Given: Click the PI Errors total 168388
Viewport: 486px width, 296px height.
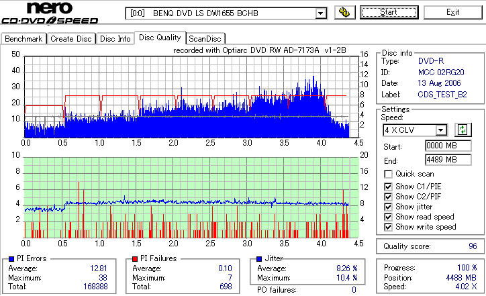Looking at the screenshot, I should [x=95, y=287].
